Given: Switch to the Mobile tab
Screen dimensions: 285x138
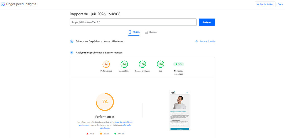Looking at the screenshot, I should click(134, 32).
